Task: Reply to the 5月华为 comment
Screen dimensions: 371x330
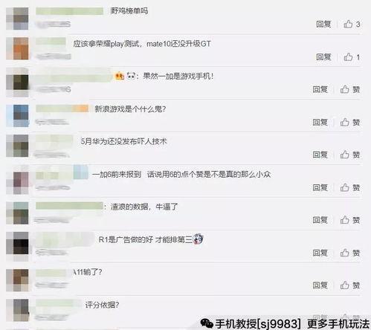Action: click(320, 155)
